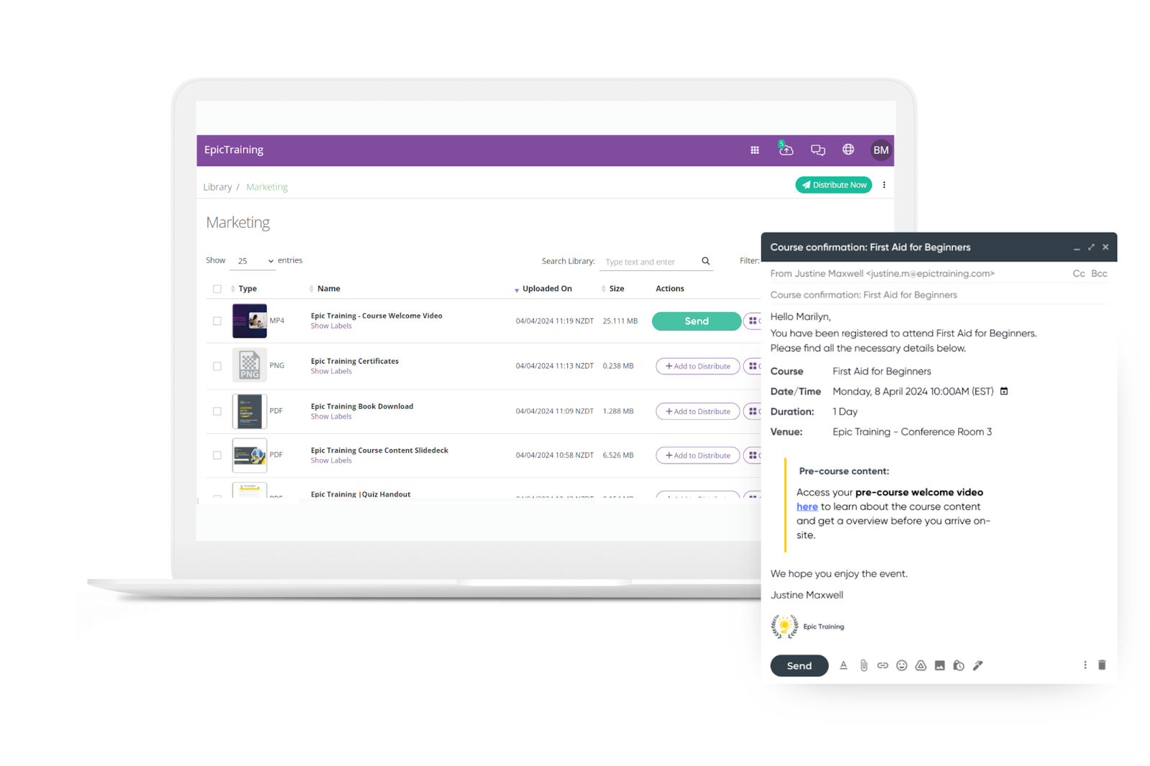This screenshot has height=766, width=1150.
Task: Open the 'here' link in the email body
Action: point(807,507)
